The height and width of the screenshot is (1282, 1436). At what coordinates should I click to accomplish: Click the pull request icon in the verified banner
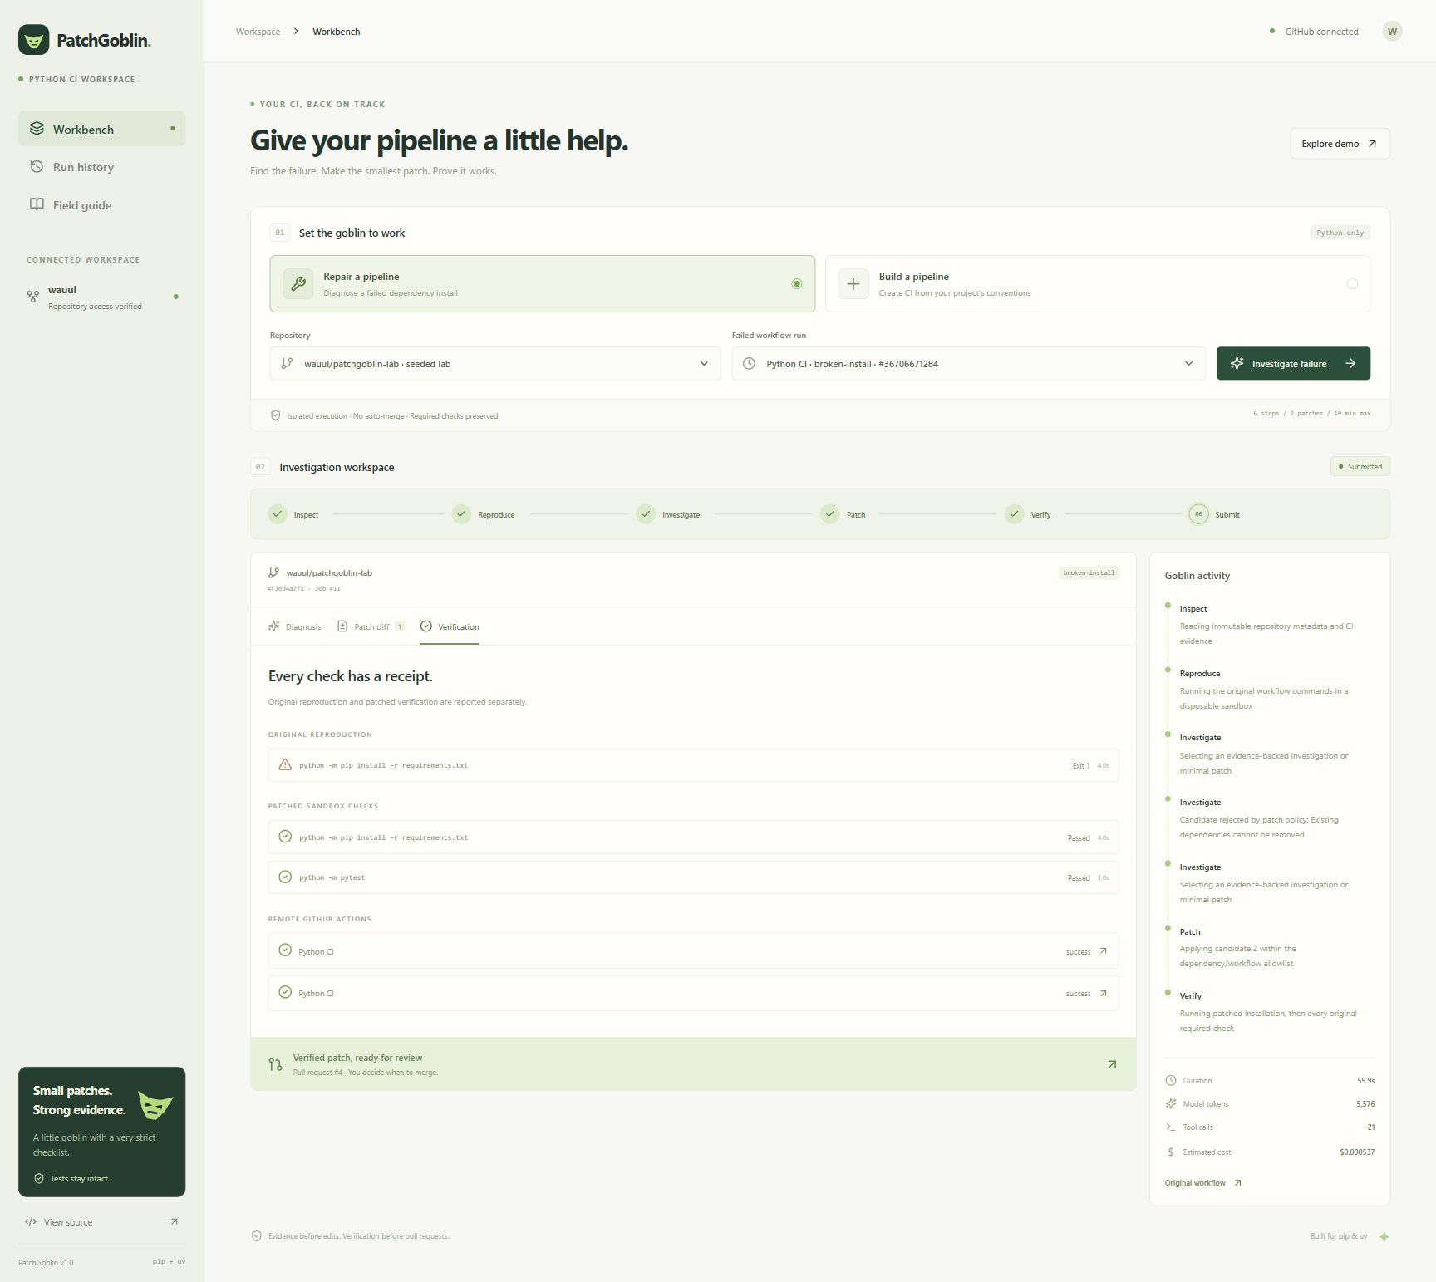coord(275,1064)
